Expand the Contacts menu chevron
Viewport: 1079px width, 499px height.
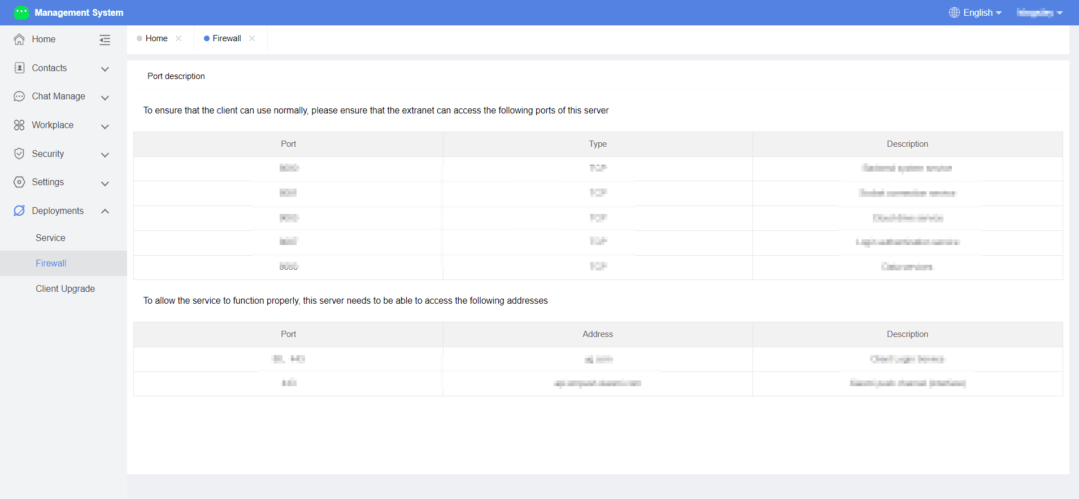pyautogui.click(x=105, y=69)
